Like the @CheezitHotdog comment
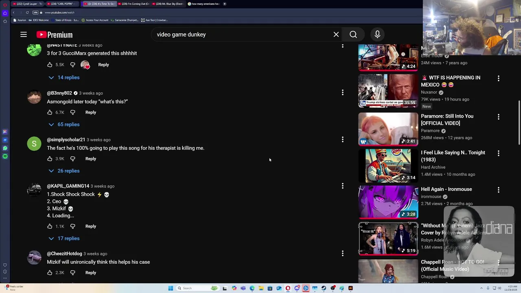 coord(50,273)
